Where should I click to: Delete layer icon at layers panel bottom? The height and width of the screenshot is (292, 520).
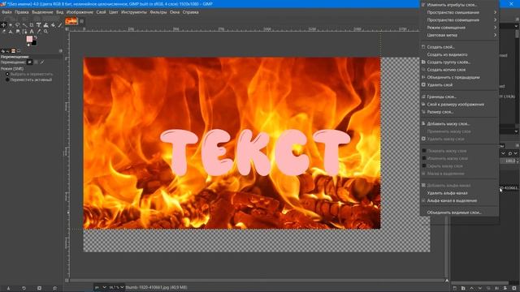click(514, 288)
